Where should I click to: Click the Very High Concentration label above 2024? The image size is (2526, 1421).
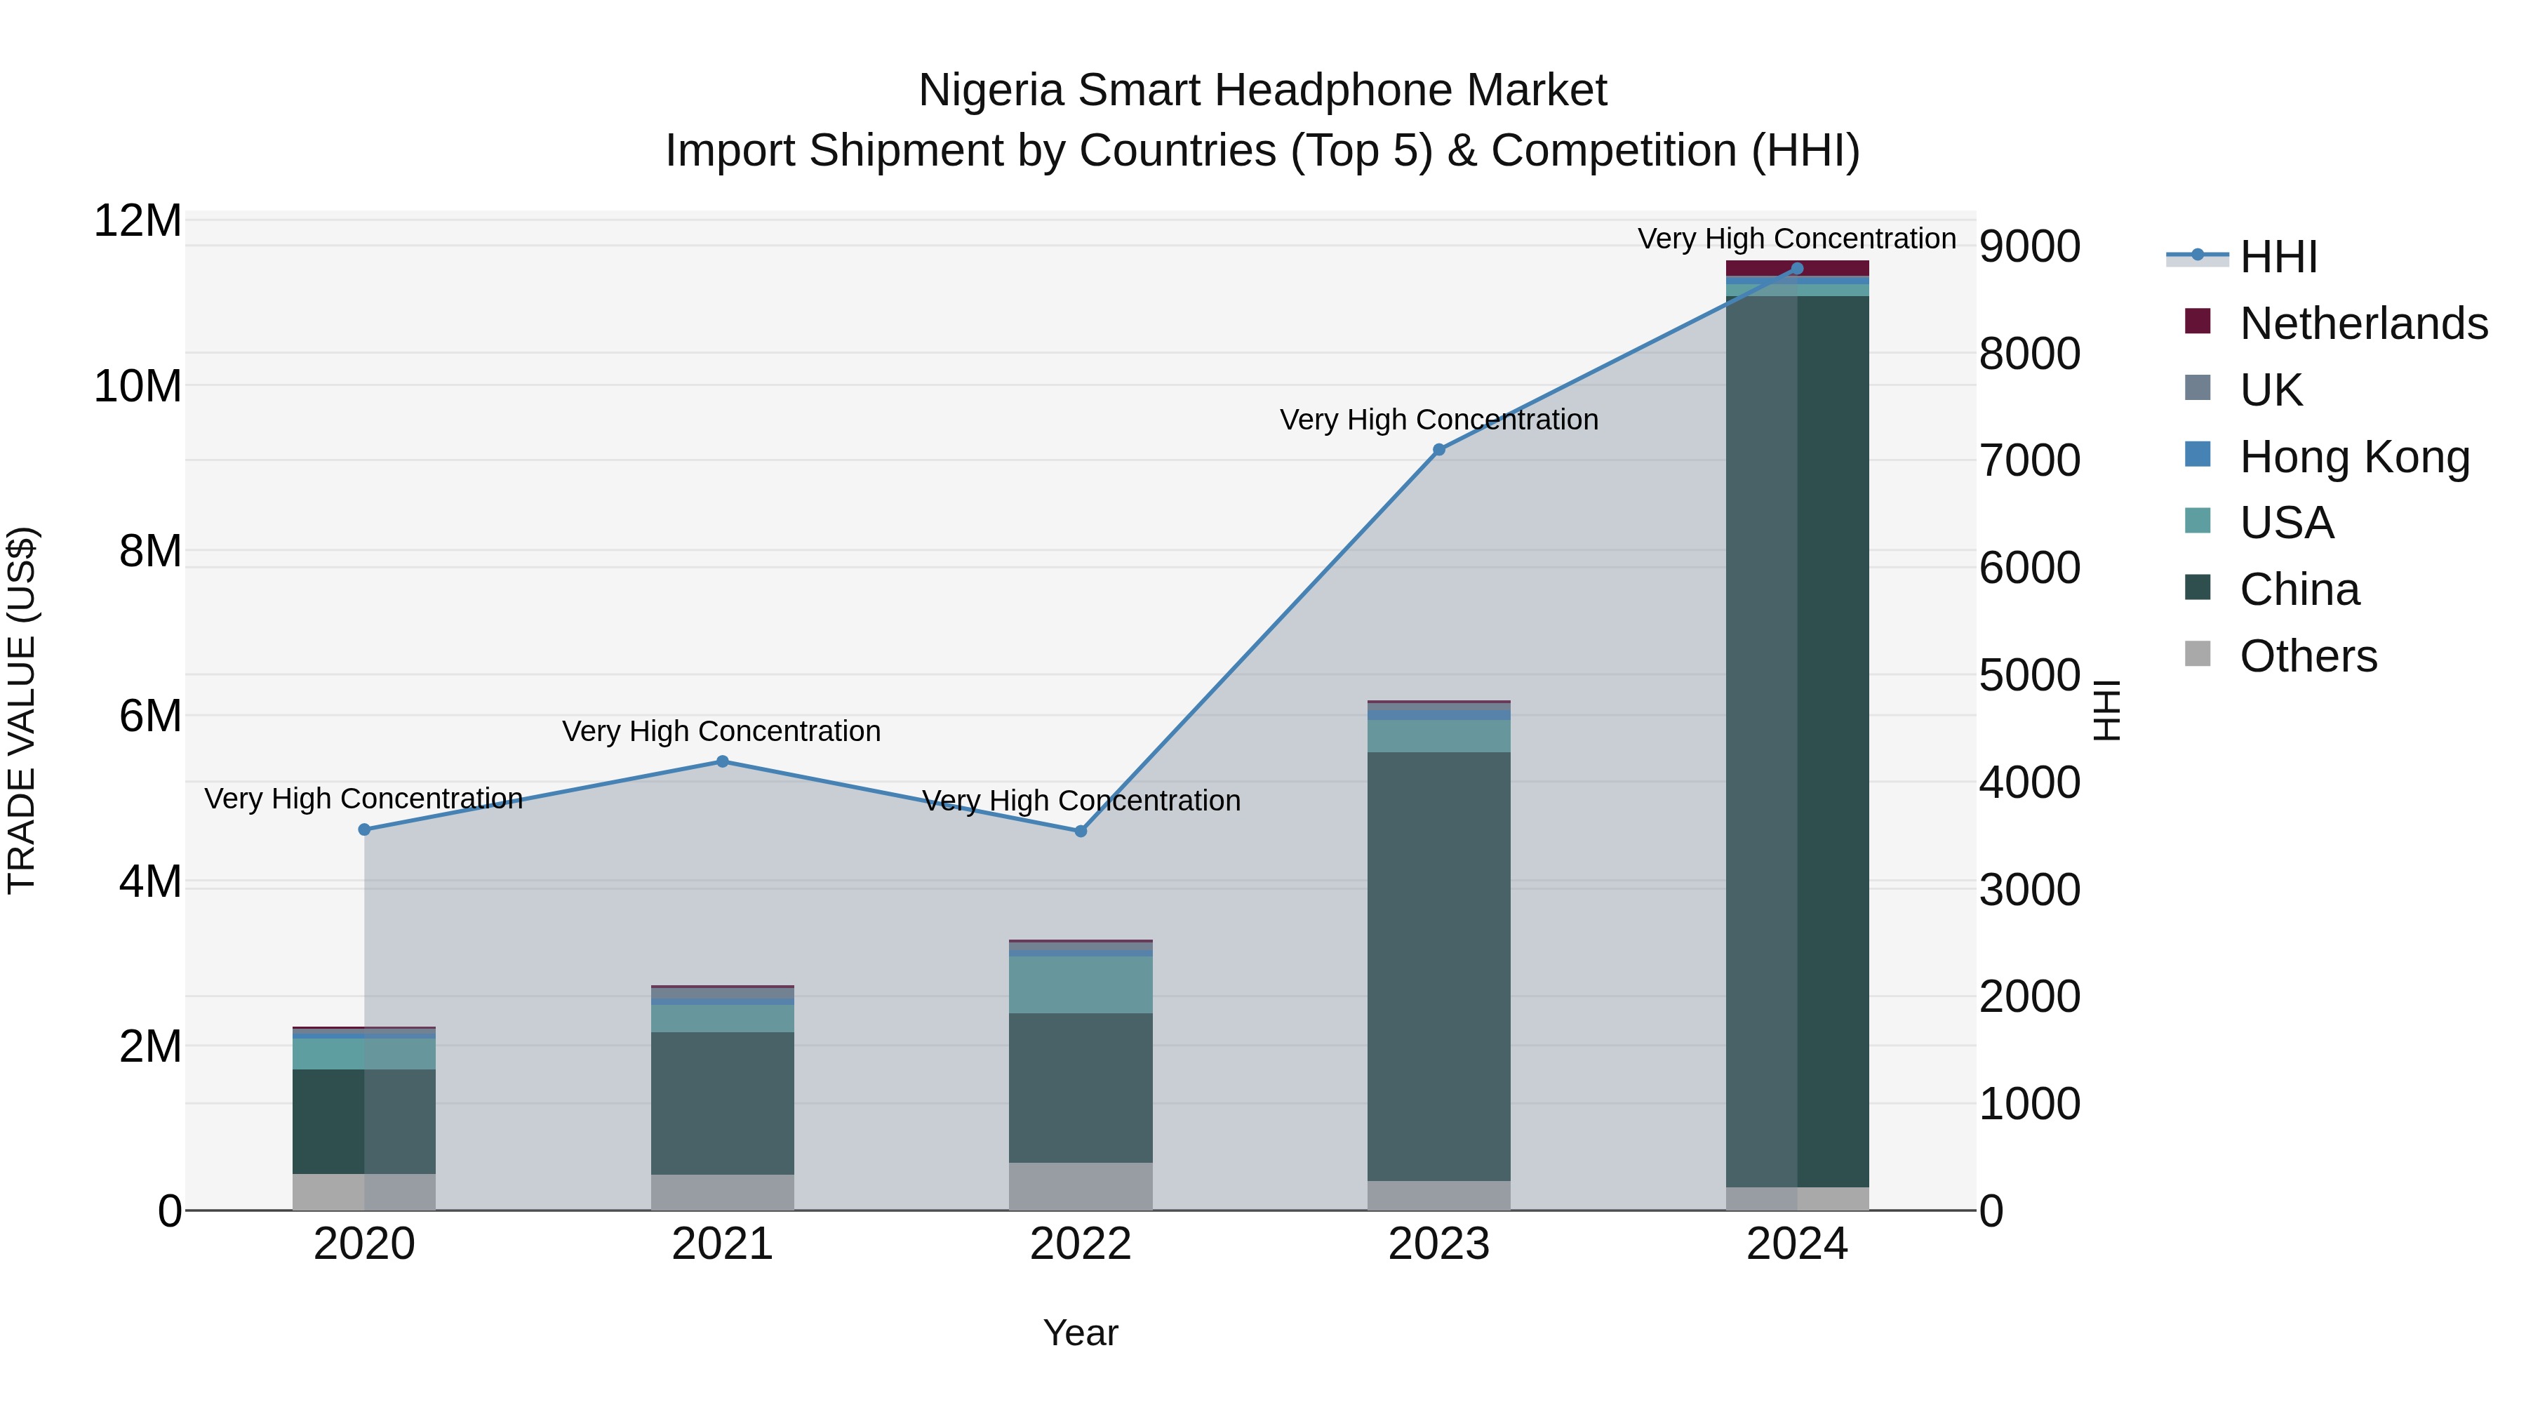coord(1796,239)
